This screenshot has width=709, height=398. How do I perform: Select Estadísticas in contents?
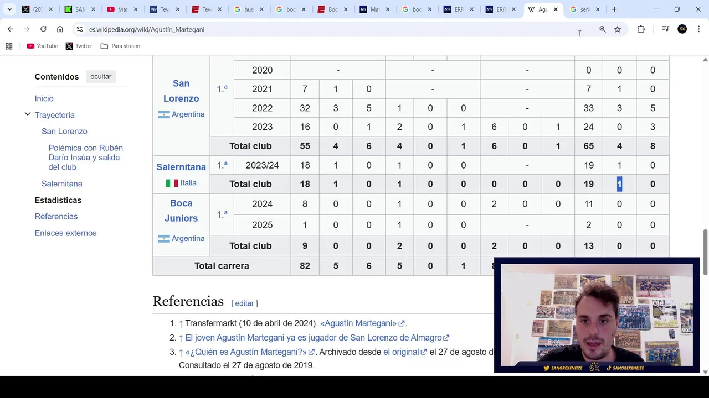click(x=58, y=200)
